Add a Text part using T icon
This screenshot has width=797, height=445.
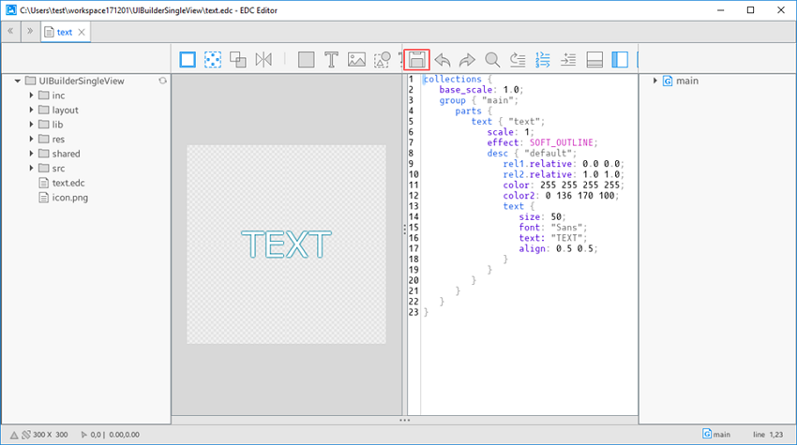pyautogui.click(x=331, y=60)
